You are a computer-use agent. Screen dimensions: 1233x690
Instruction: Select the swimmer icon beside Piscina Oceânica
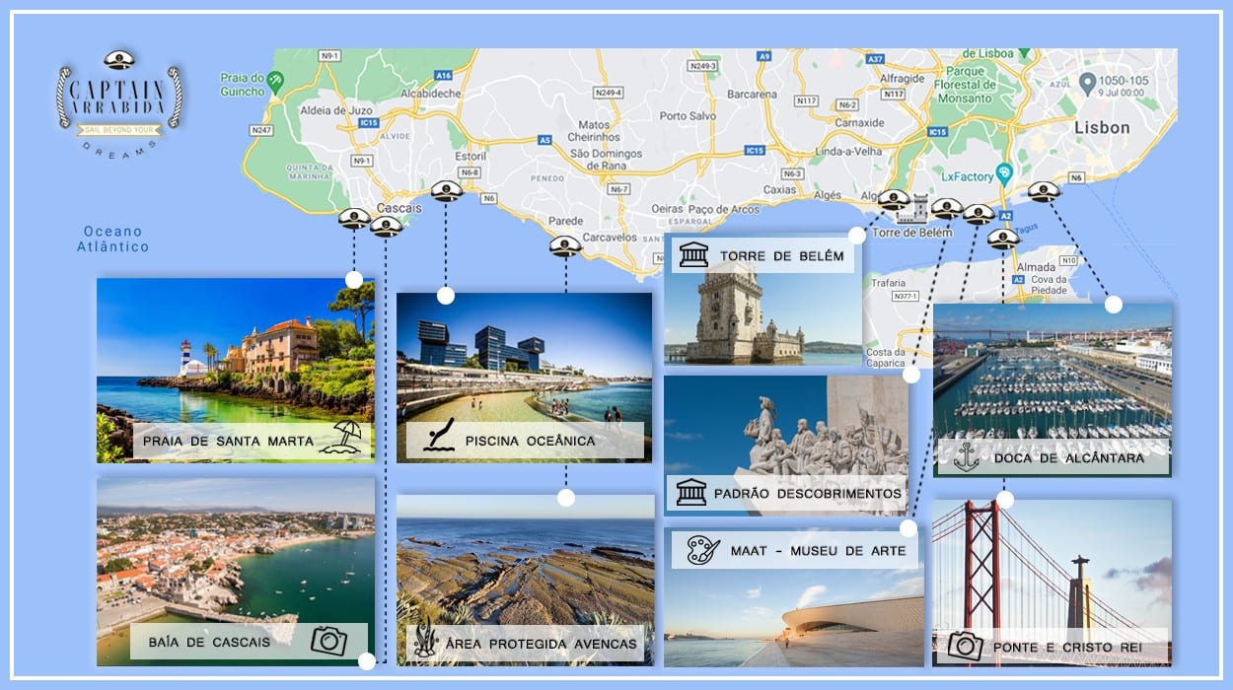pyautogui.click(x=438, y=436)
